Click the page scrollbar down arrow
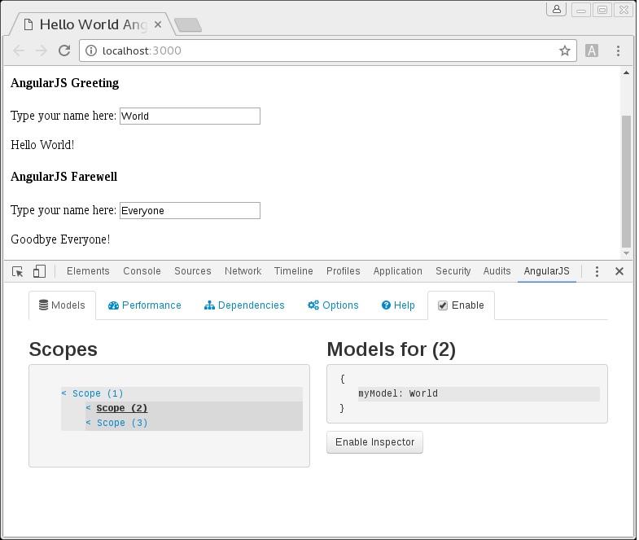 [x=626, y=253]
